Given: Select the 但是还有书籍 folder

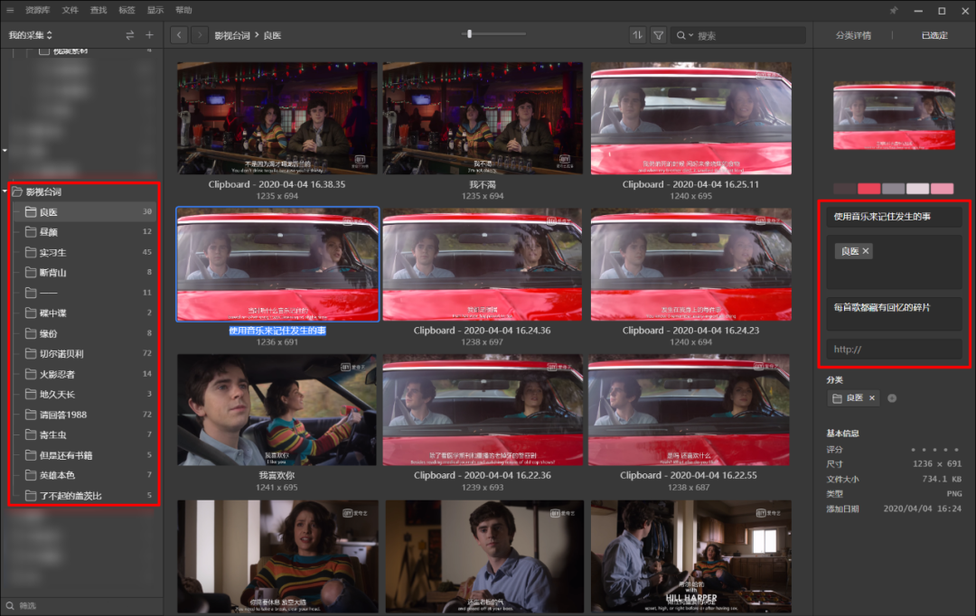Looking at the screenshot, I should click(x=83, y=455).
